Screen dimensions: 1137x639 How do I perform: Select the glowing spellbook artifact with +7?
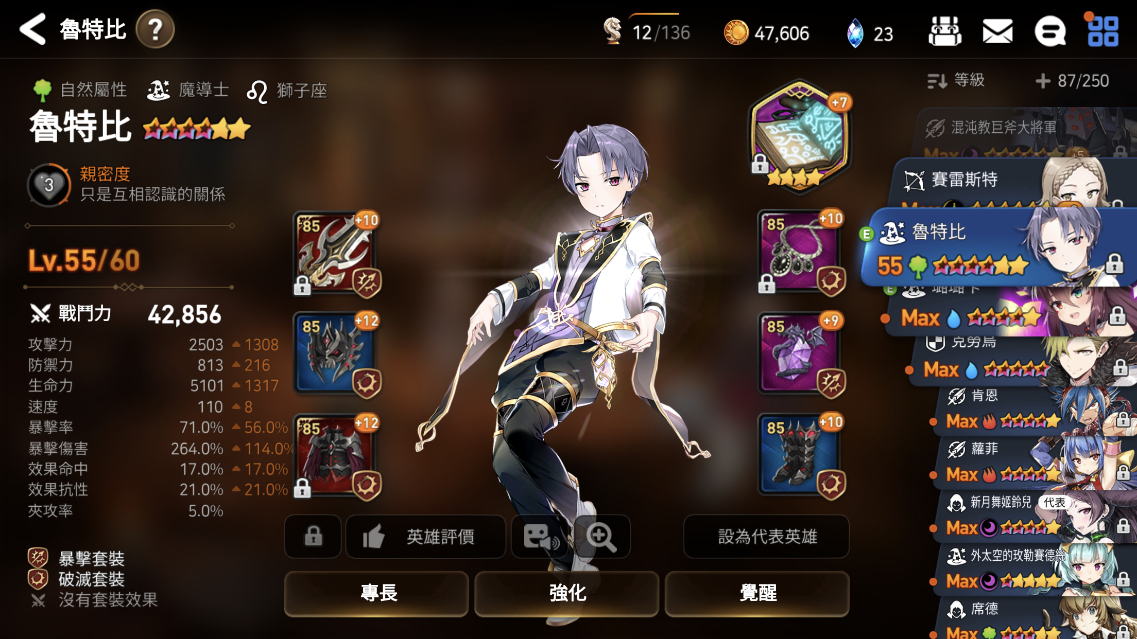(799, 136)
